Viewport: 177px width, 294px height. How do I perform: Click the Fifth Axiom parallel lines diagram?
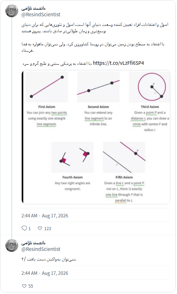(x=124, y=157)
